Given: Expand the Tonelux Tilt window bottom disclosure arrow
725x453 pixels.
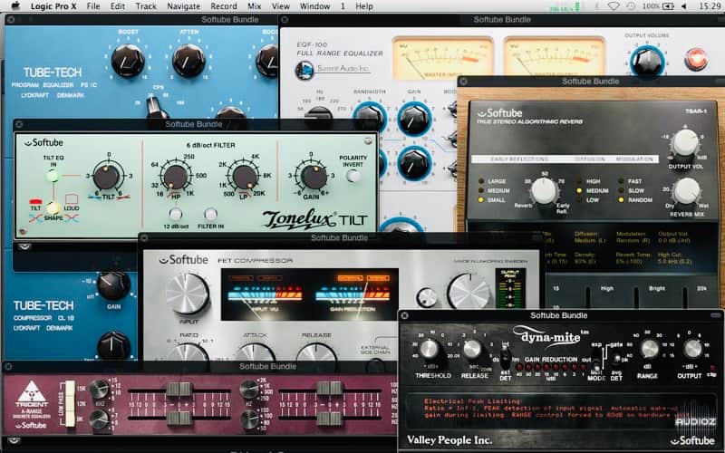Looking at the screenshot, I should 24,246.
